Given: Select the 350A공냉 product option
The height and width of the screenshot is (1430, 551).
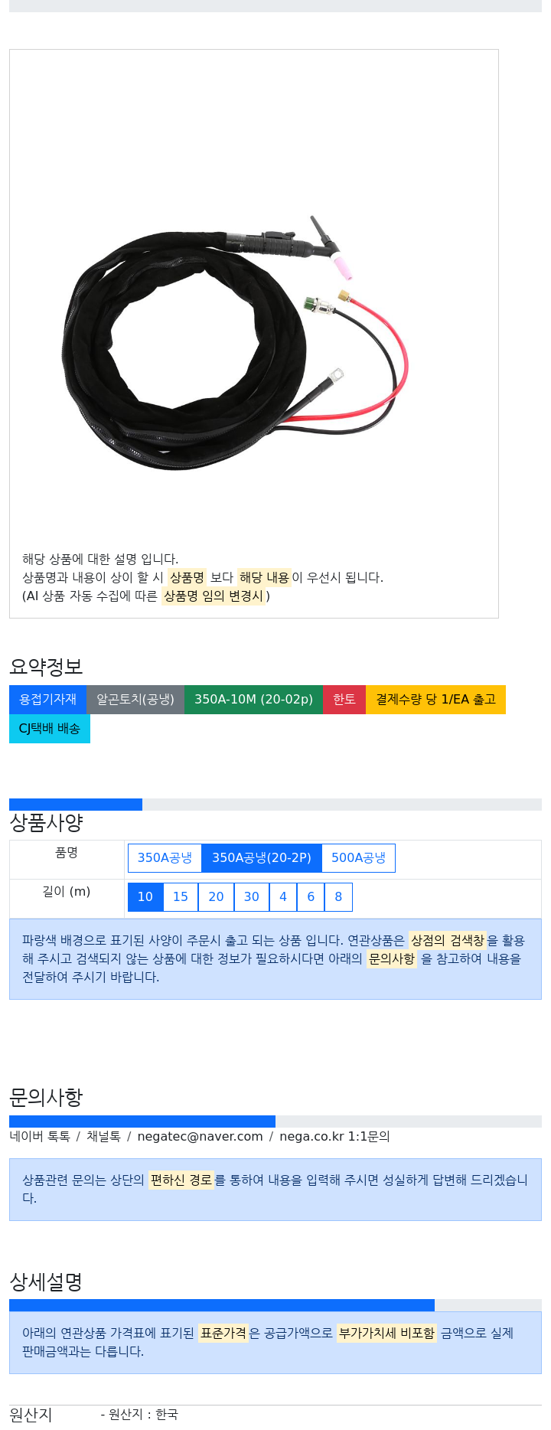Looking at the screenshot, I should pos(165,858).
